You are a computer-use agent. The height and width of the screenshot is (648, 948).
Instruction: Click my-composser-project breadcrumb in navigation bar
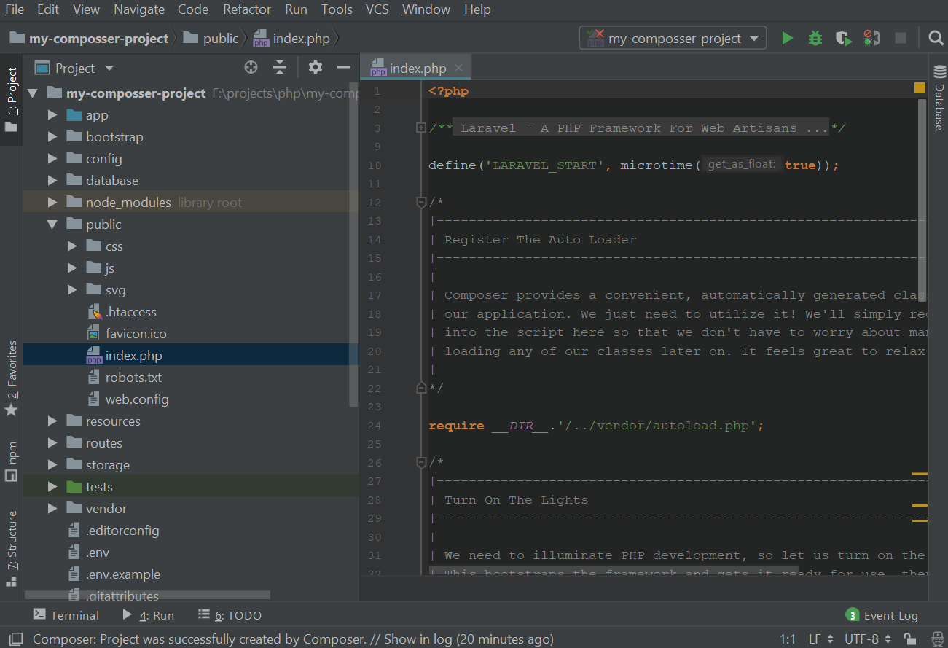89,39
